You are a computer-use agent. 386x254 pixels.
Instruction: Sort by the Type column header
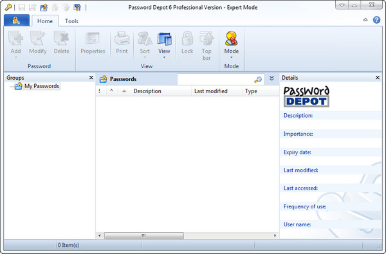261,91
